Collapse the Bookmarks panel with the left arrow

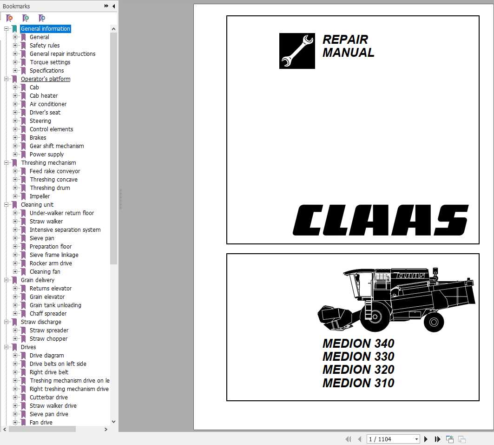click(114, 6)
